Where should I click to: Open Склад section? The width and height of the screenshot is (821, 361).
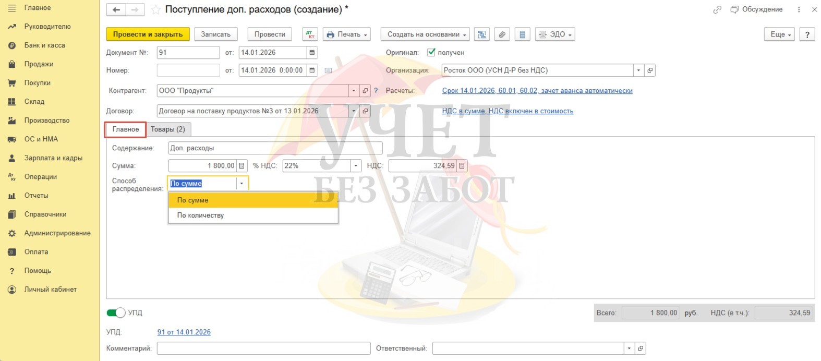click(x=34, y=102)
